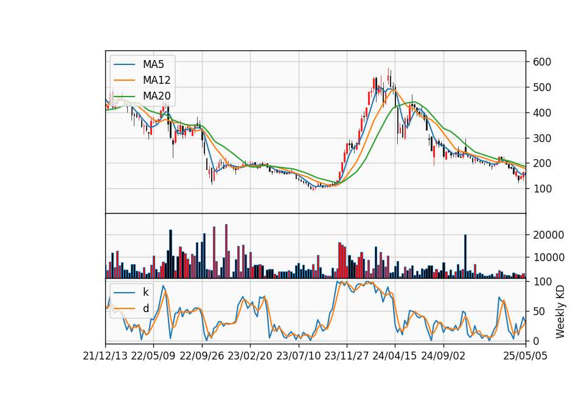Click the volume axis label 10000

point(549,257)
